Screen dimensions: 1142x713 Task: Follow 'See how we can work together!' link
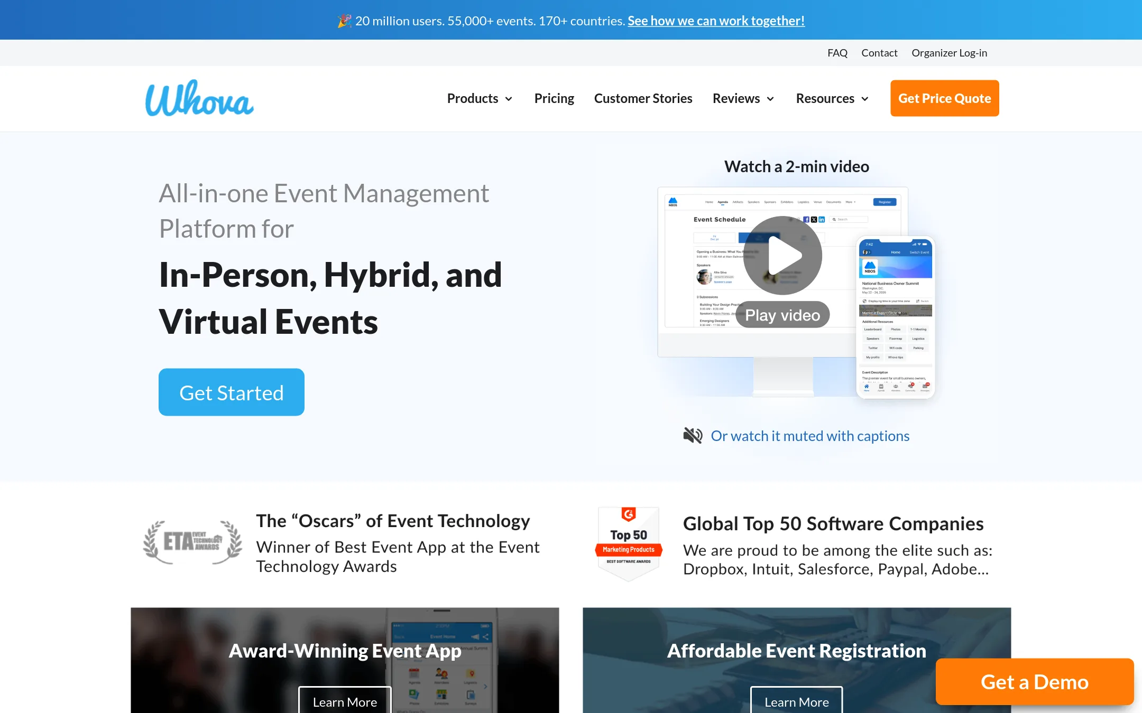tap(716, 21)
